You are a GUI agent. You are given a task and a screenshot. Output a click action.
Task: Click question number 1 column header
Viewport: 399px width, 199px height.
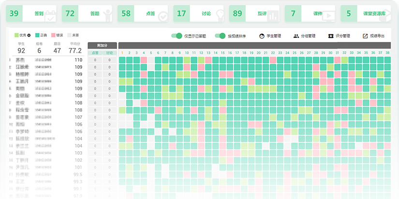[x=122, y=53]
